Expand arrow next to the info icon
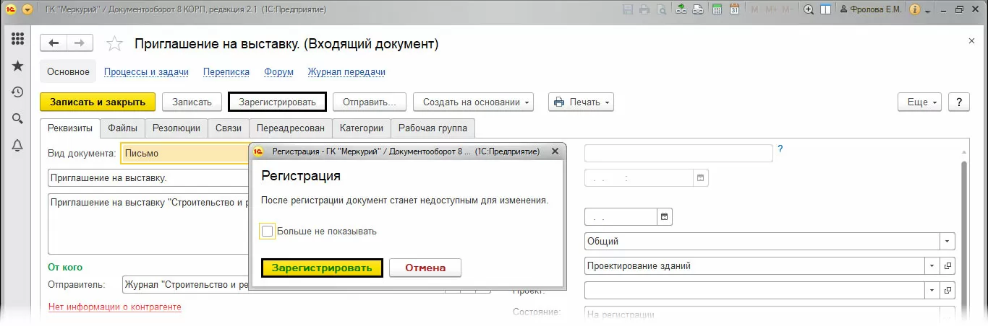 [927, 10]
